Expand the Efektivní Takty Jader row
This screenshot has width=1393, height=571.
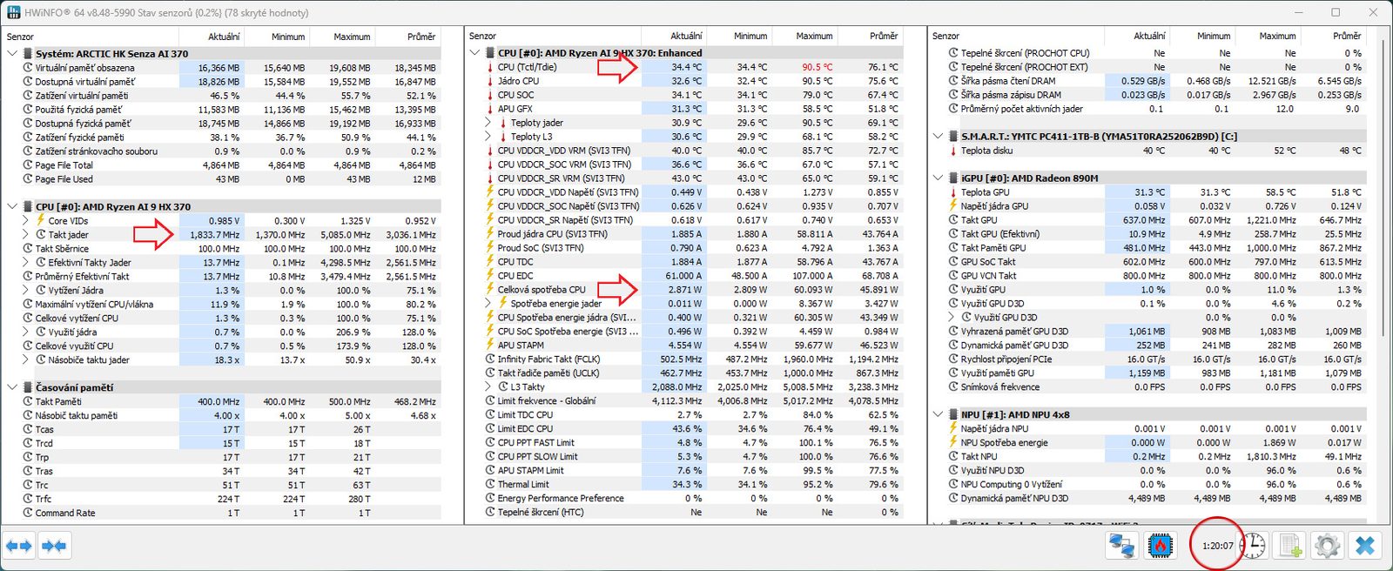pos(25,262)
